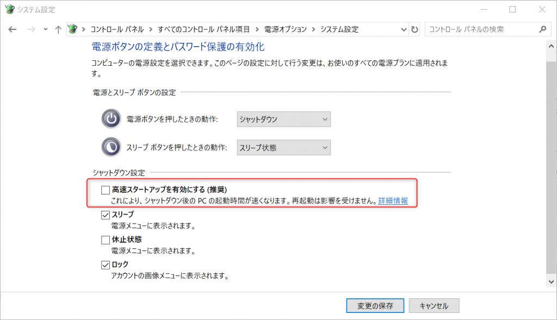Click the power button icon

point(110,119)
